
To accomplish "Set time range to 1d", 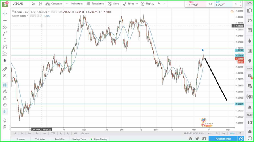I will click(15, 133).
